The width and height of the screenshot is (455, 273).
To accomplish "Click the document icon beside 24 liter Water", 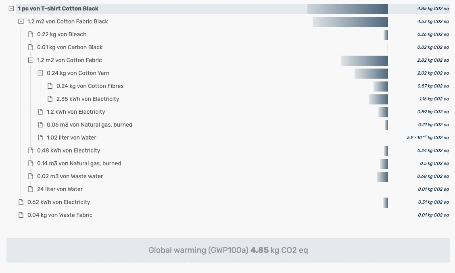I will (x=31, y=189).
